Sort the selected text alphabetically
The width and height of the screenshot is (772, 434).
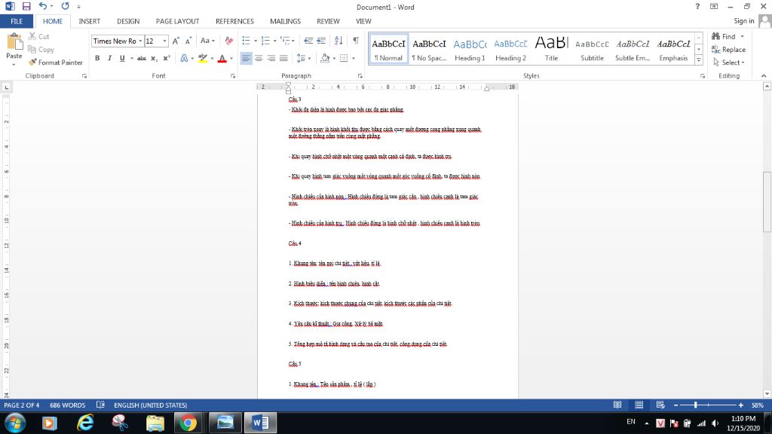339,41
